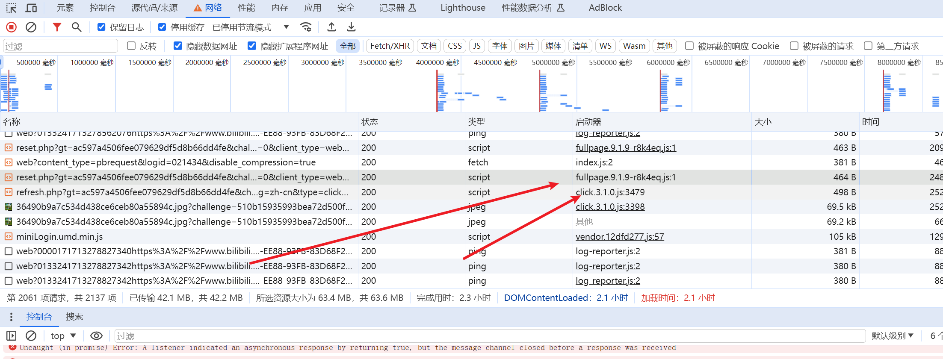Toggle the red filter funnel icon

point(56,27)
